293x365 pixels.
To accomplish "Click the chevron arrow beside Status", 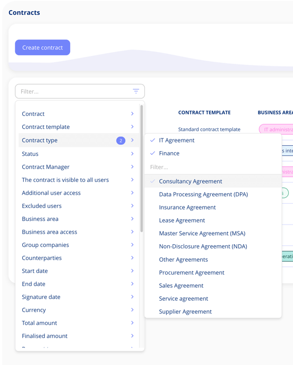I will click(132, 154).
